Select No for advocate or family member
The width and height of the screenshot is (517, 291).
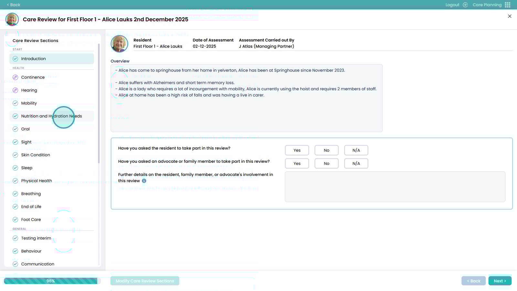click(x=326, y=164)
